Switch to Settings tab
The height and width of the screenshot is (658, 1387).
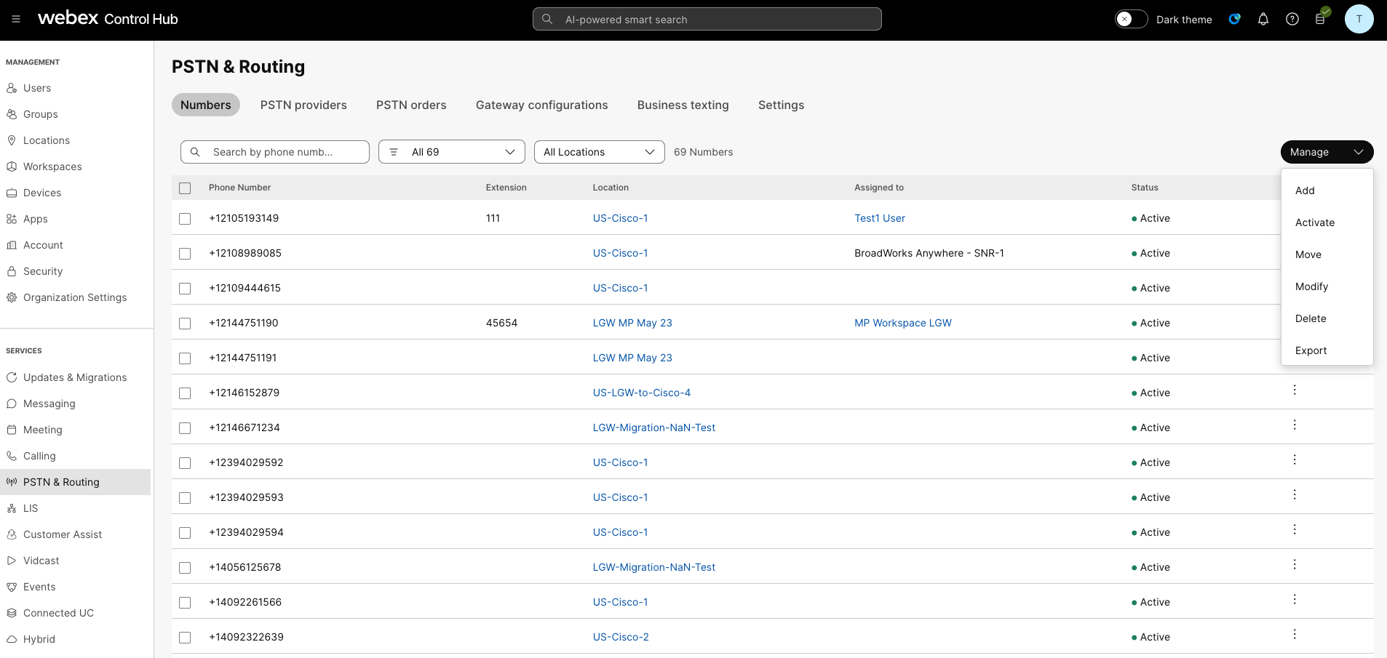click(781, 105)
